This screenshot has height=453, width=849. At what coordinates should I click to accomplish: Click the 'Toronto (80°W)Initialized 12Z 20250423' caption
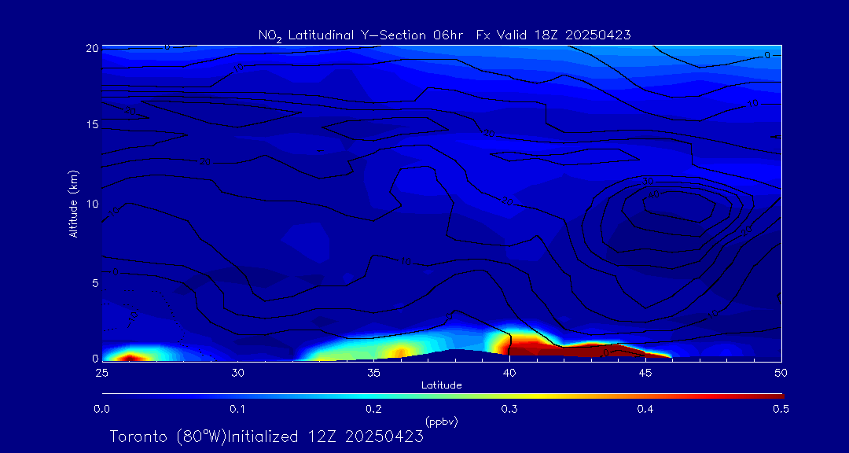(x=266, y=436)
